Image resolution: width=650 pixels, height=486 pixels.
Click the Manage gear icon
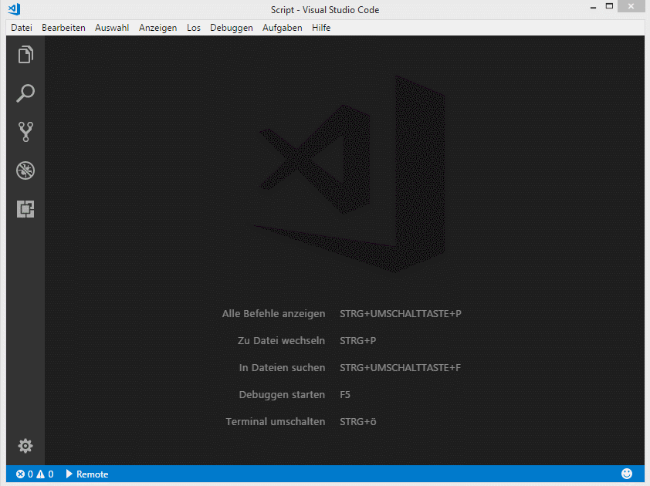(25, 446)
